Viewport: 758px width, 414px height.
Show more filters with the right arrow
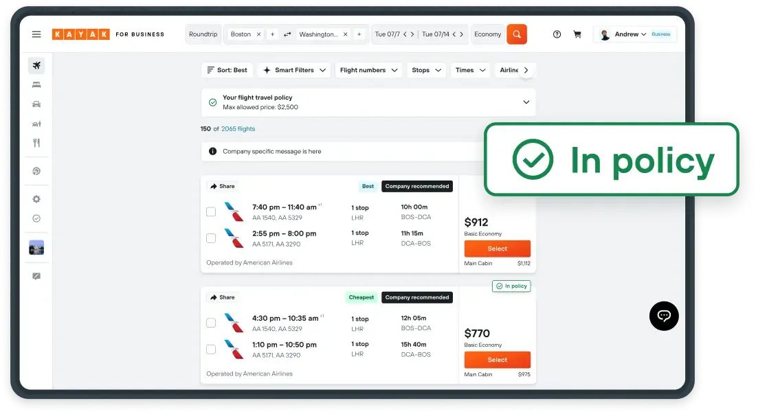(526, 70)
